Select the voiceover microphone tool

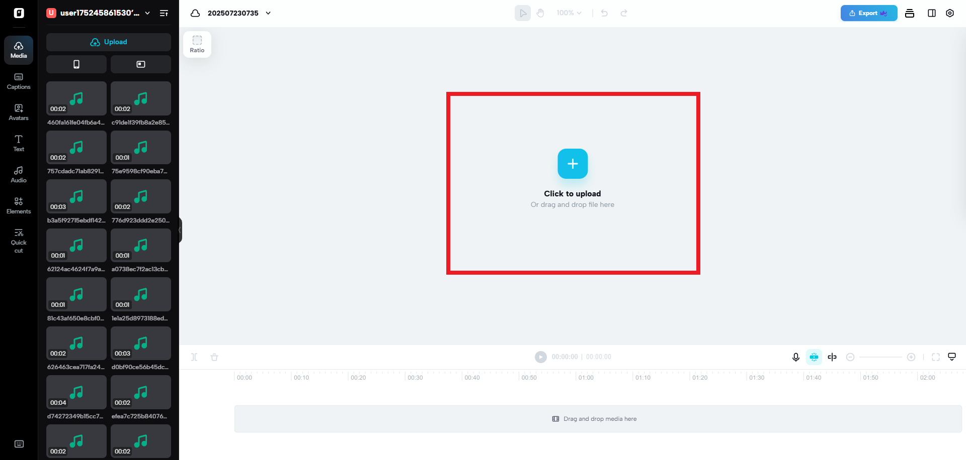[x=795, y=357]
